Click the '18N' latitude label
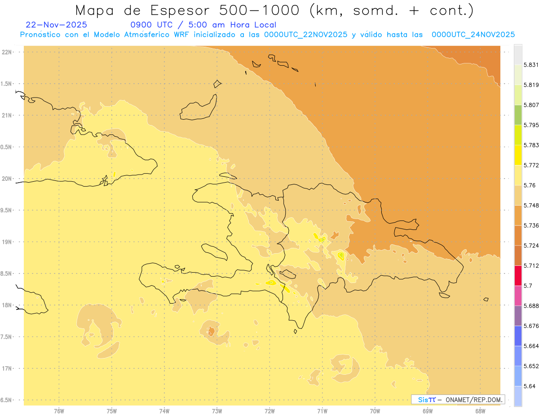This screenshot has width=539, height=417. click(7, 305)
